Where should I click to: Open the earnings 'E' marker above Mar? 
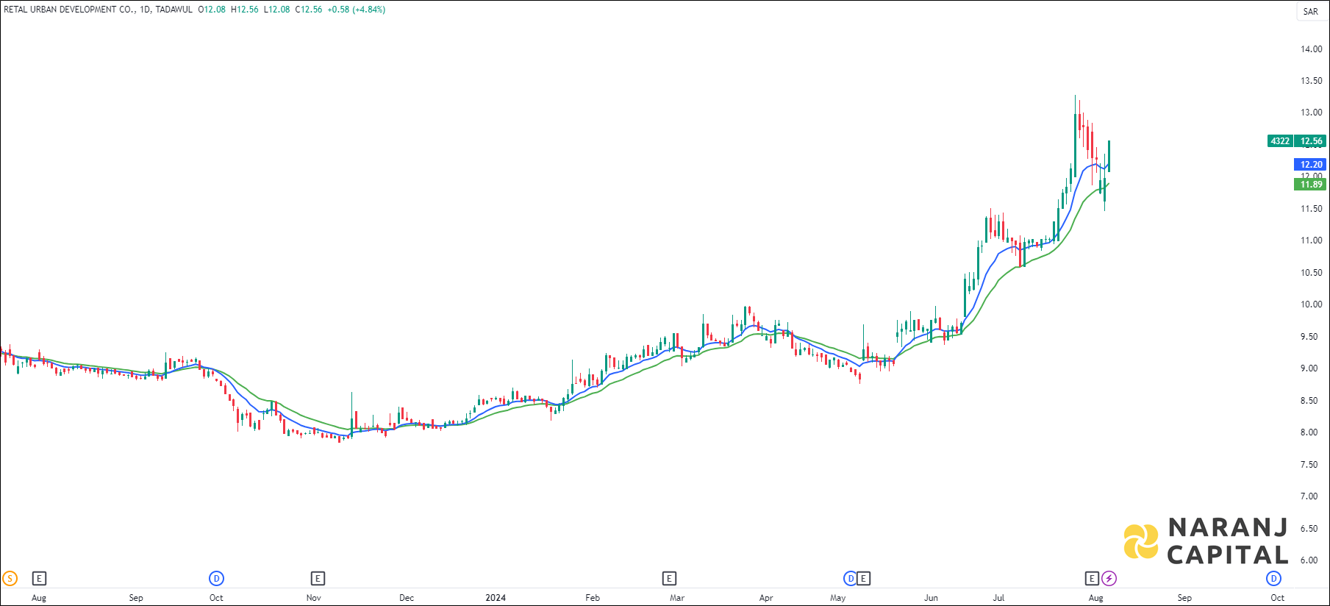[669, 579]
